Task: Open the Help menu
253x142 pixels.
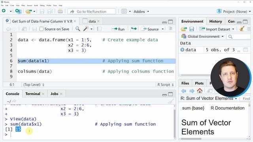Action: click(x=60, y=6)
